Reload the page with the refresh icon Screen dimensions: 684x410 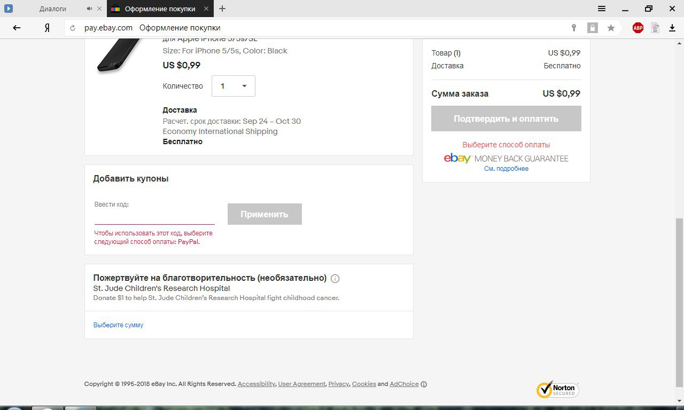[73, 28]
